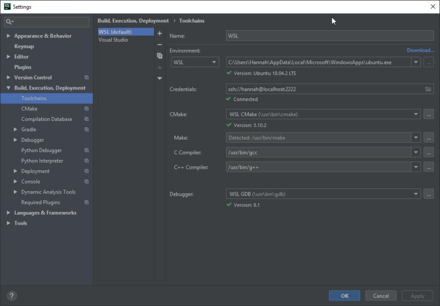
Task: Open the WSL CMake dropdown
Action: pos(323,114)
